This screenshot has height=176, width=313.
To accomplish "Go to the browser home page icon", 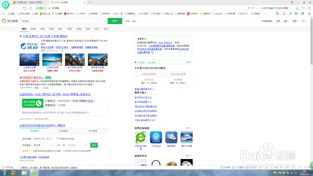I will 31,8.
